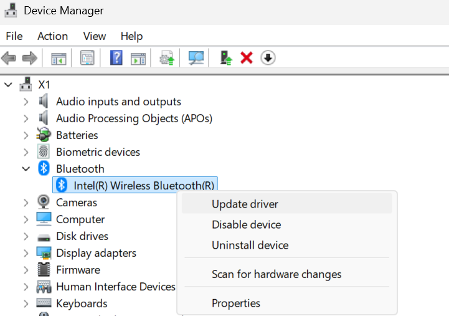Expand the Keyboards category
Screen dimensions: 449x316
[26, 304]
